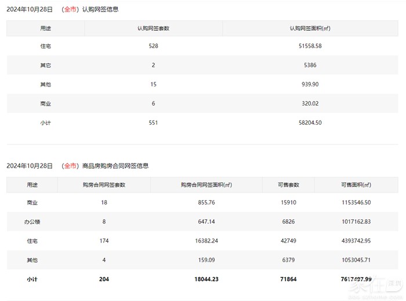Select the 认购网签面积(㎡) column header
This screenshot has height=301, width=406.
pos(310,28)
